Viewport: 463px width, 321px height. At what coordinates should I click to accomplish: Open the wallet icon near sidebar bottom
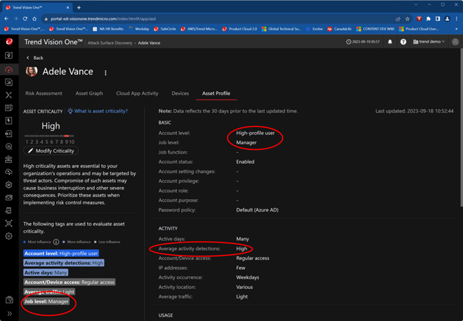coord(9,300)
